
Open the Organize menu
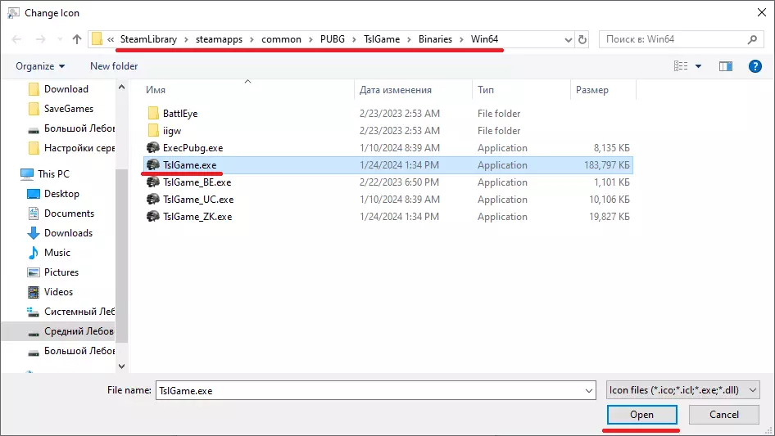(x=40, y=66)
